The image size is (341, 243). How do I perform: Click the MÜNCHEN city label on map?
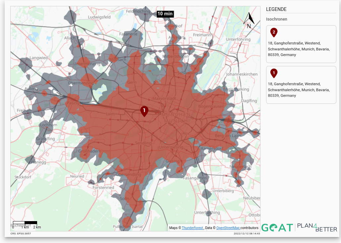click(x=176, y=115)
